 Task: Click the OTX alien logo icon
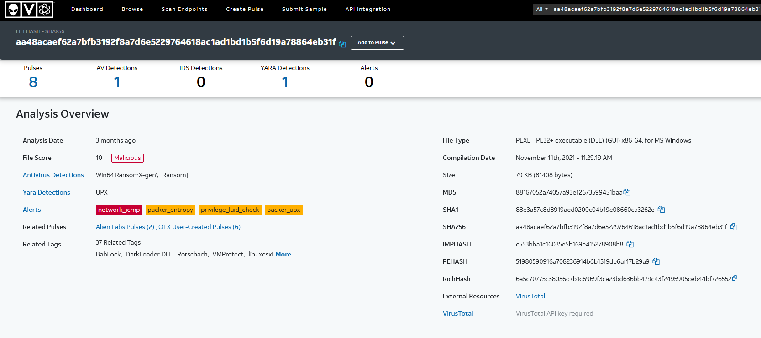29,9
